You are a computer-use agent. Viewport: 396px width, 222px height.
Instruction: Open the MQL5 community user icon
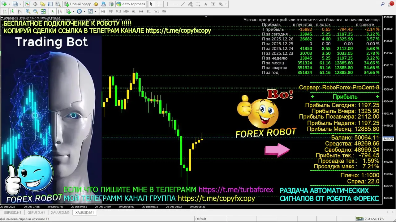[104, 4]
